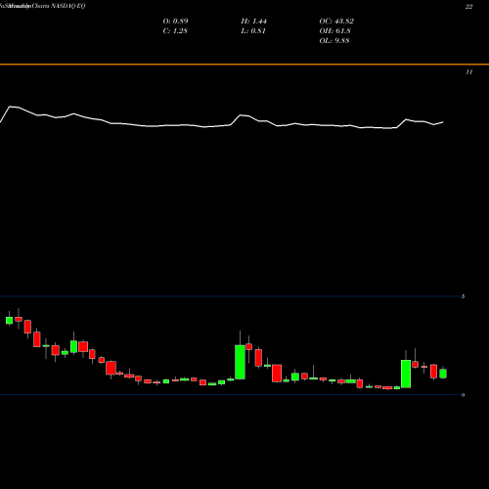Viewport: 489px width, 489px height.
Task: Click the axis label 0 on the lower blue line
Action: [463, 395]
